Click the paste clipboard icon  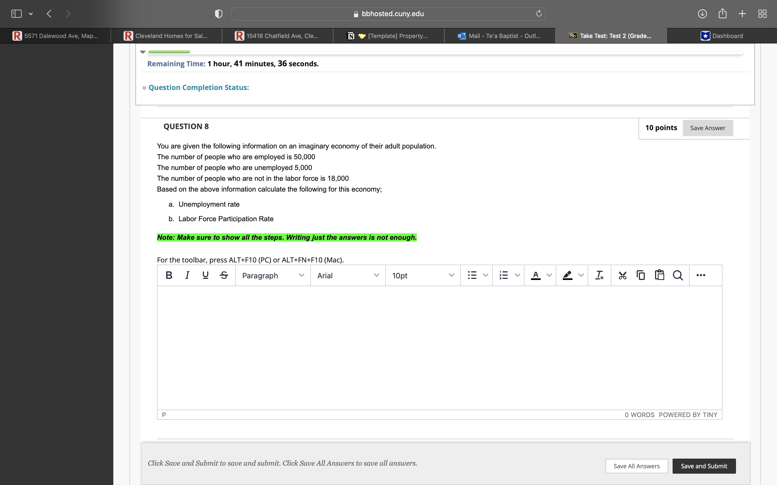pos(659,275)
